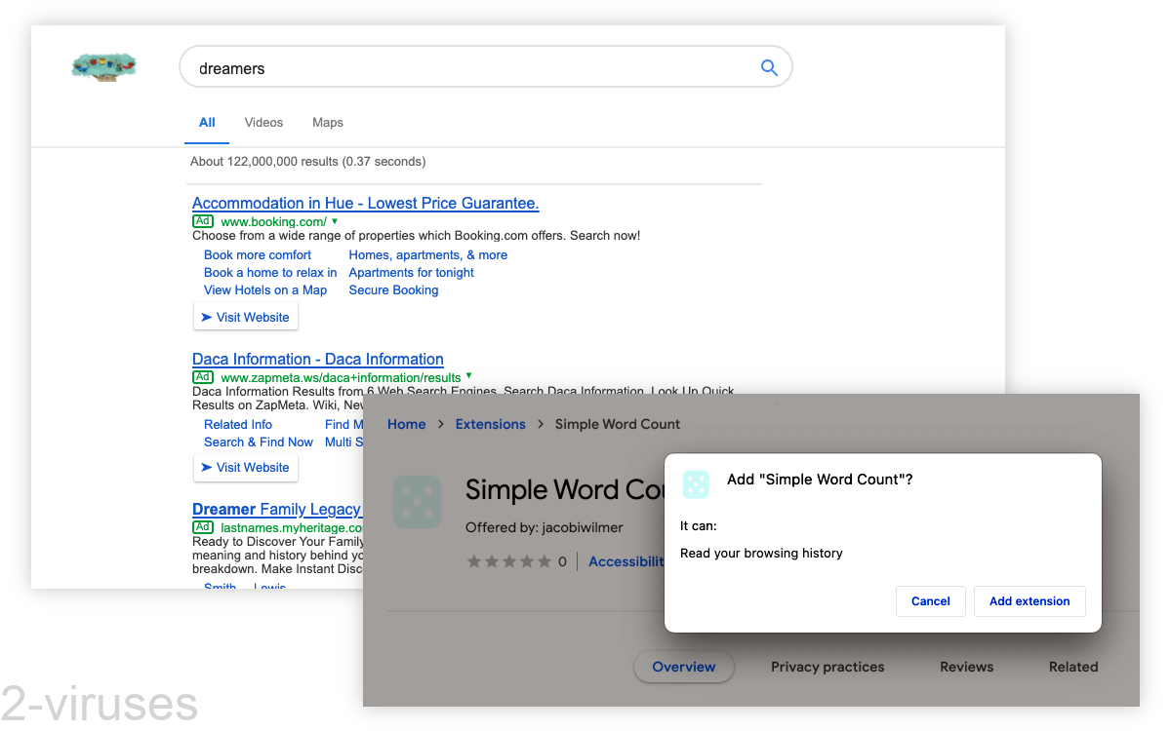Switch to the Maps tab
1171x731 pixels.
[327, 122]
